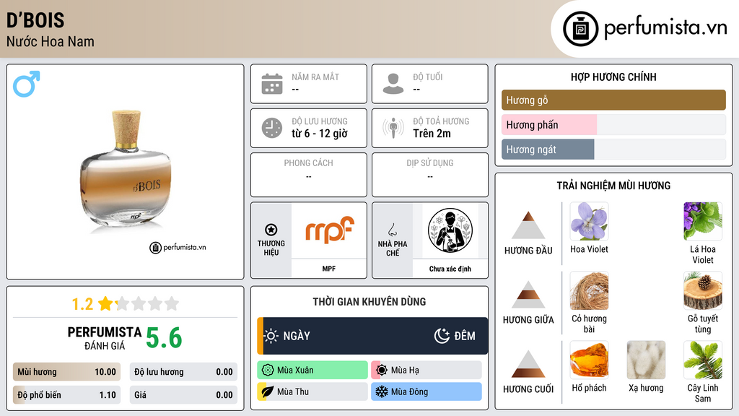739x416 pixels.
Task: Select the Cỏ hương bài note image
Action: tap(589, 290)
